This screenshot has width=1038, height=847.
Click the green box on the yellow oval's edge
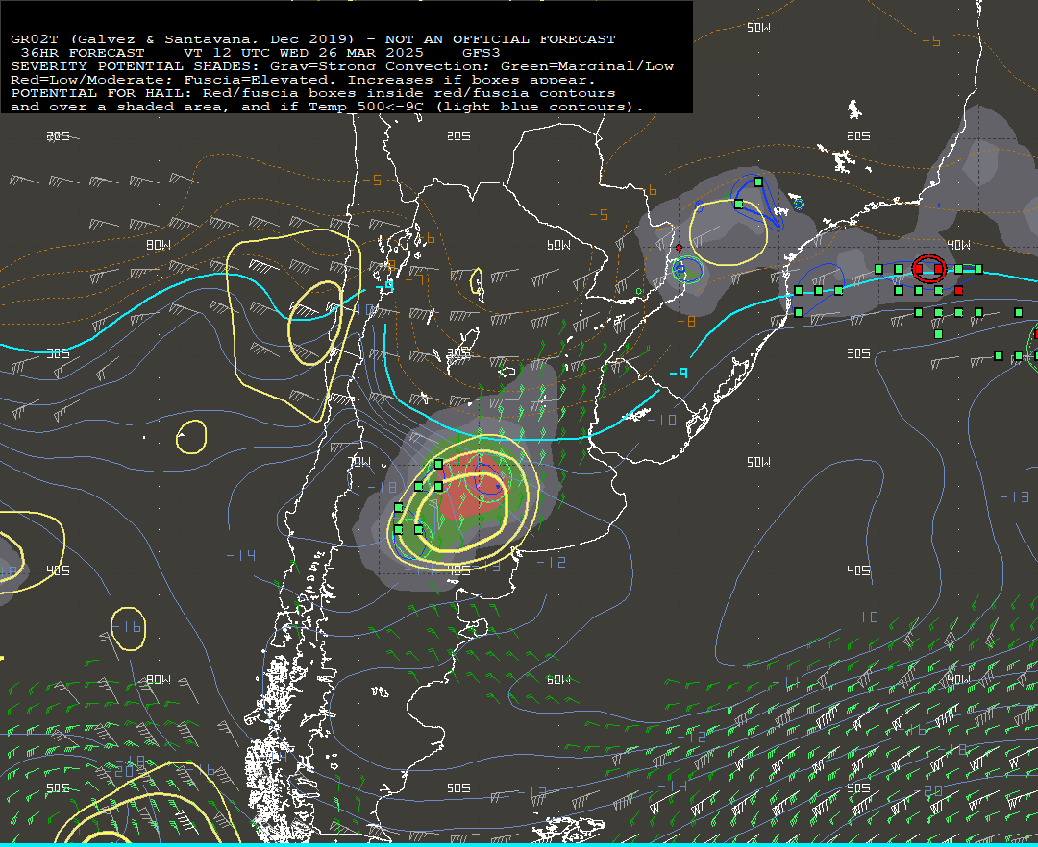click(739, 204)
